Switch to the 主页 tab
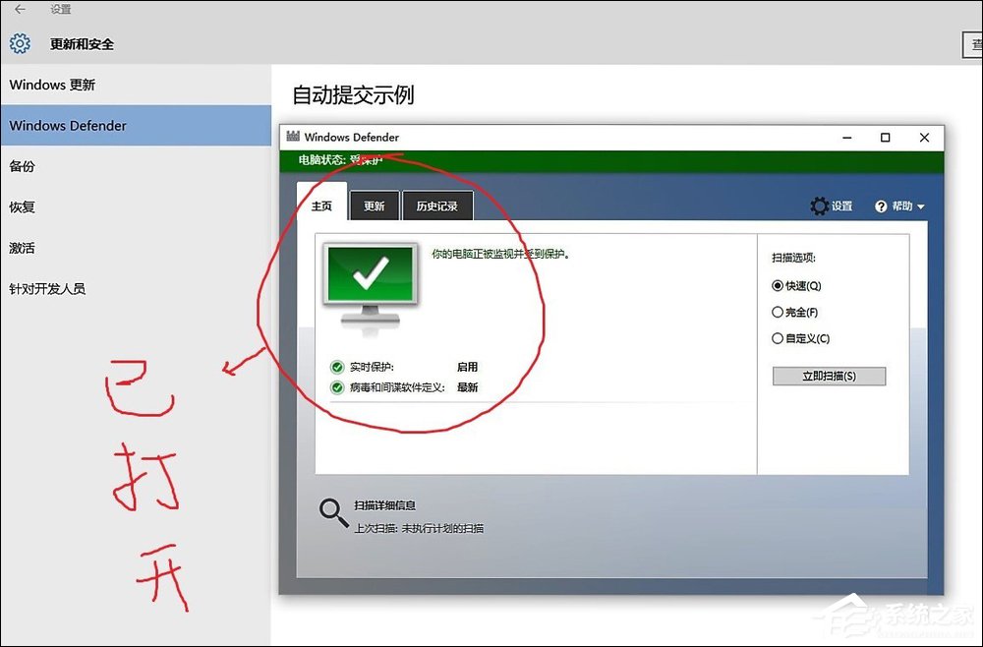 (320, 206)
